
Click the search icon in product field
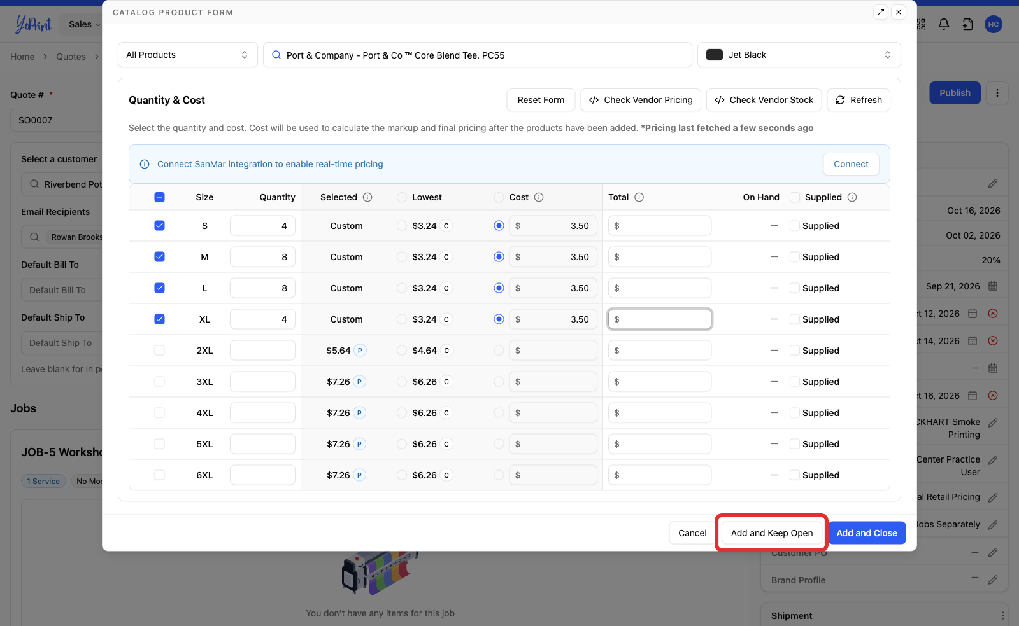click(x=276, y=55)
